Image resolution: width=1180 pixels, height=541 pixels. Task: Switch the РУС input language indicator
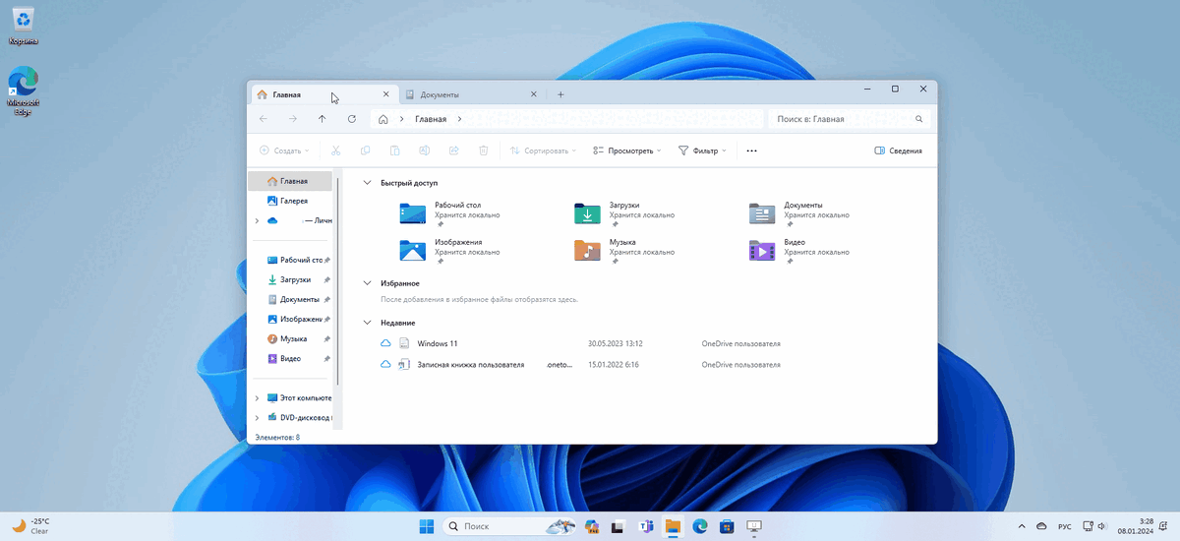pyautogui.click(x=1065, y=526)
